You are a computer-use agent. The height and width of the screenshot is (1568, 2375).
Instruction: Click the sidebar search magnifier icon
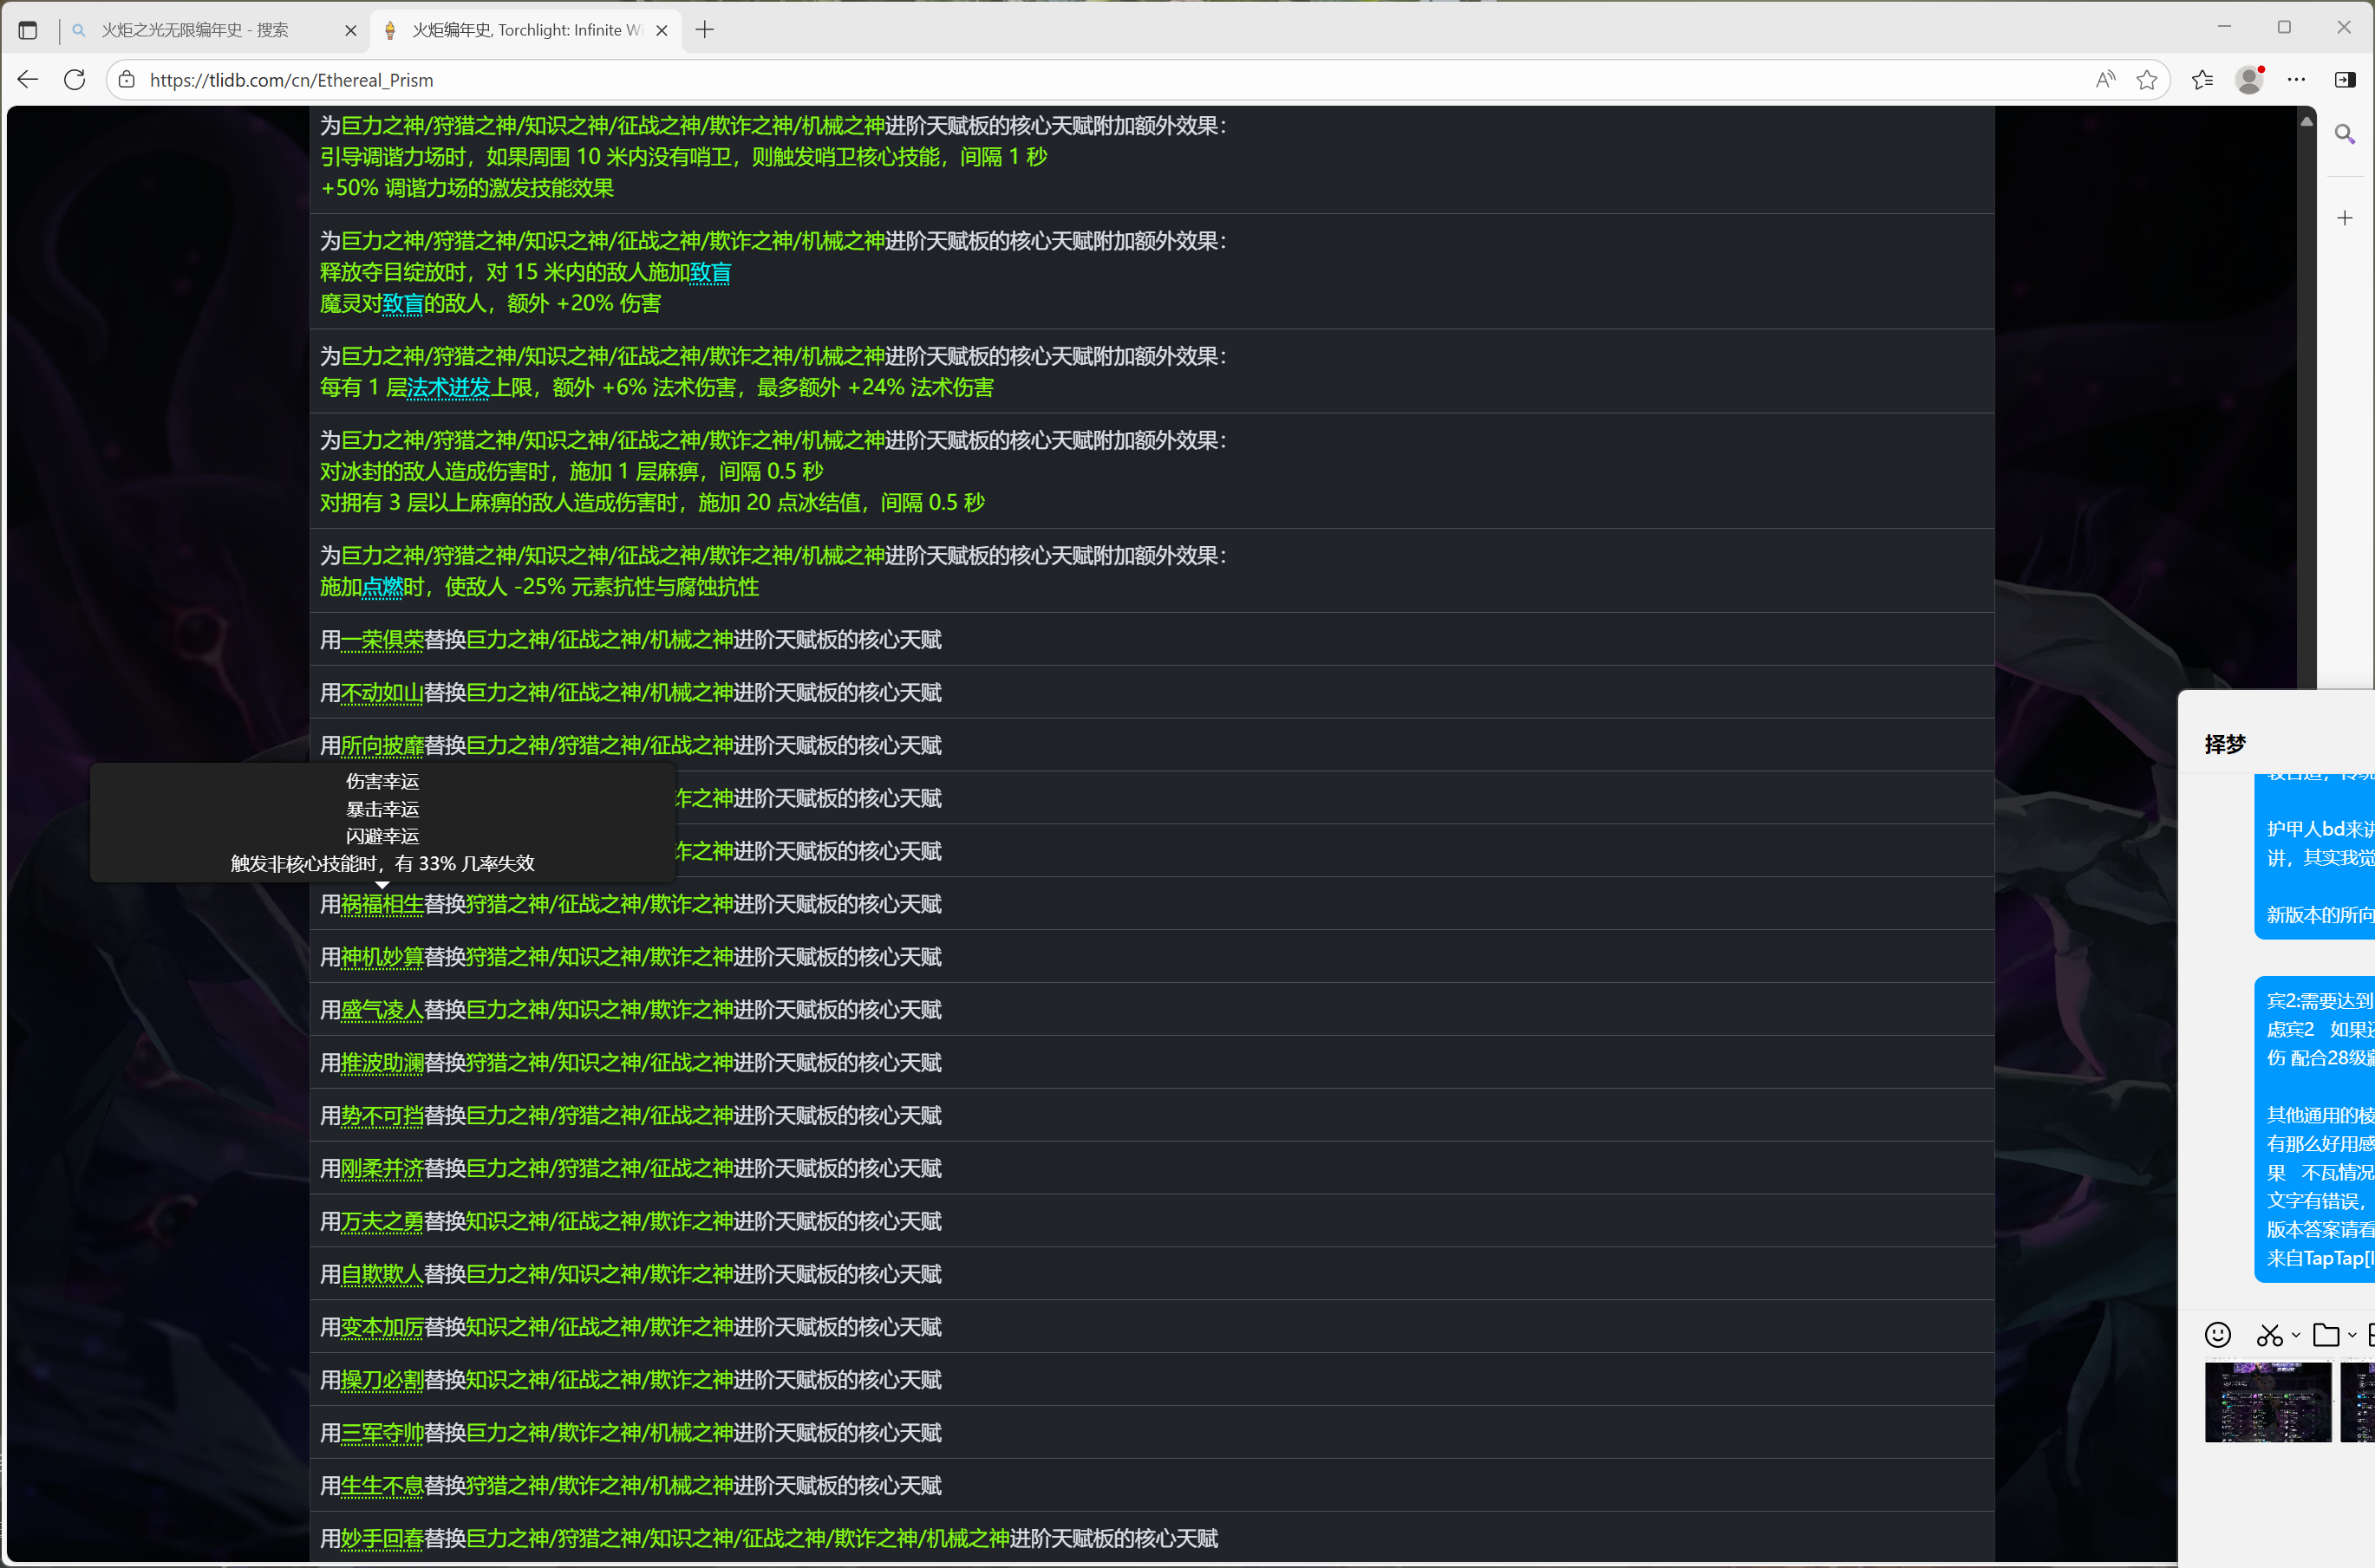2345,134
